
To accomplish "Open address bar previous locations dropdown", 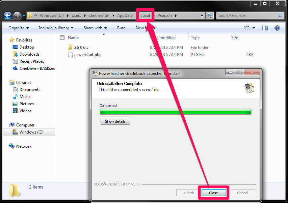I will coord(202,16).
